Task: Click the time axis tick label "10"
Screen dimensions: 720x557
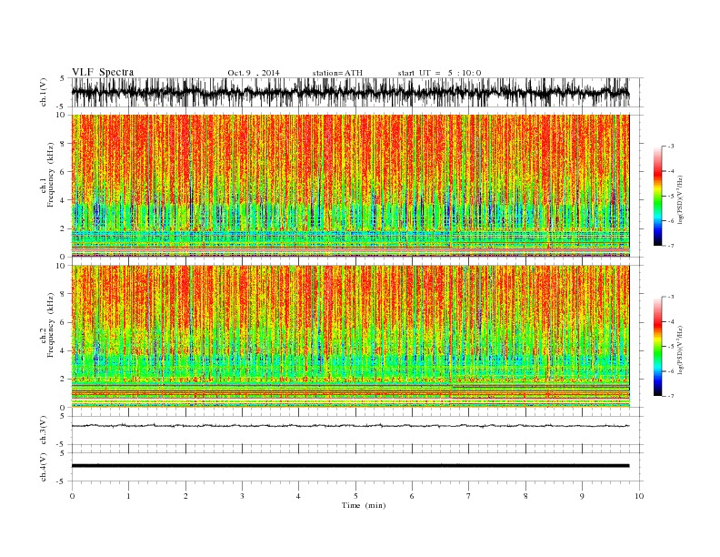Action: [x=639, y=496]
